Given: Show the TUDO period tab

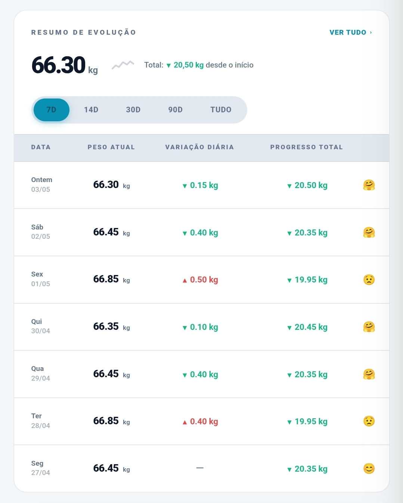Looking at the screenshot, I should click(221, 110).
